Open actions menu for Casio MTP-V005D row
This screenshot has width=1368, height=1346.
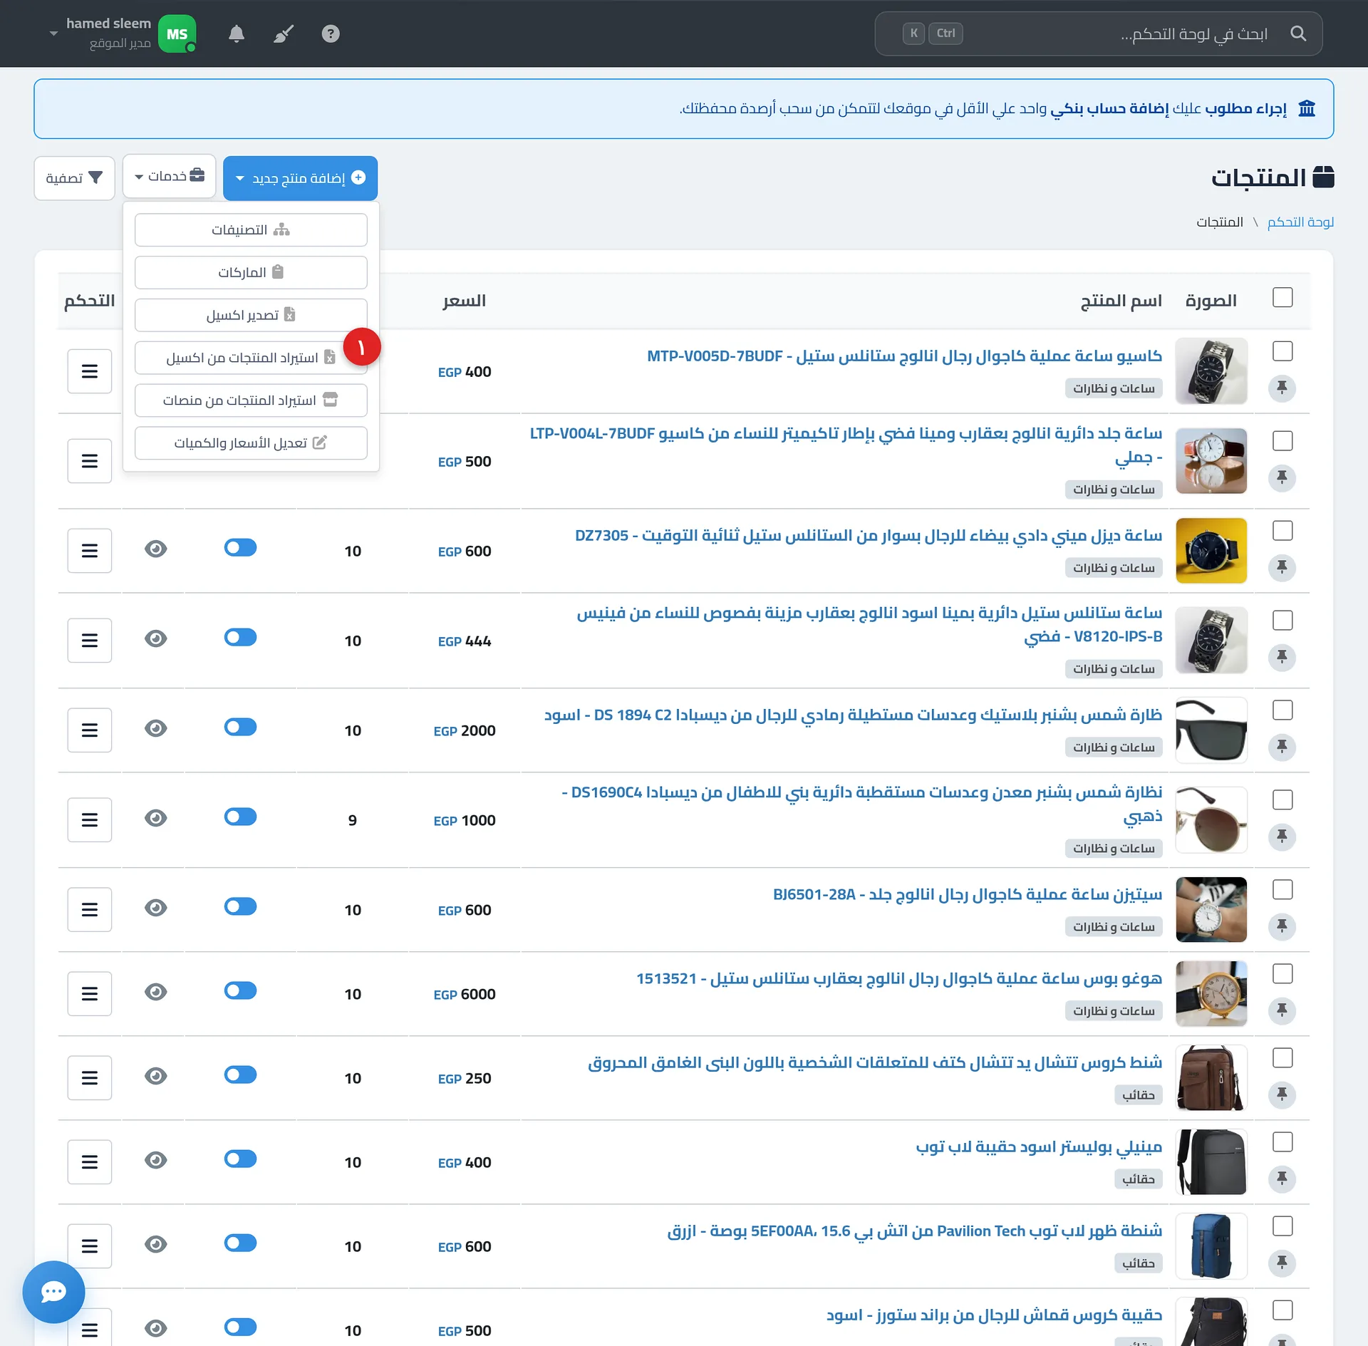(90, 371)
